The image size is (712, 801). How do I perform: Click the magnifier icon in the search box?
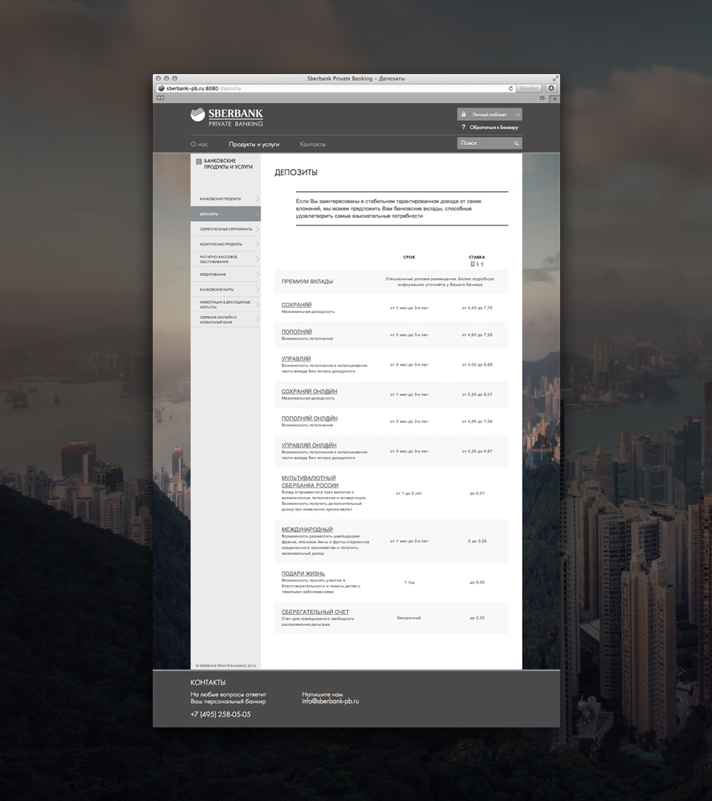(x=516, y=144)
